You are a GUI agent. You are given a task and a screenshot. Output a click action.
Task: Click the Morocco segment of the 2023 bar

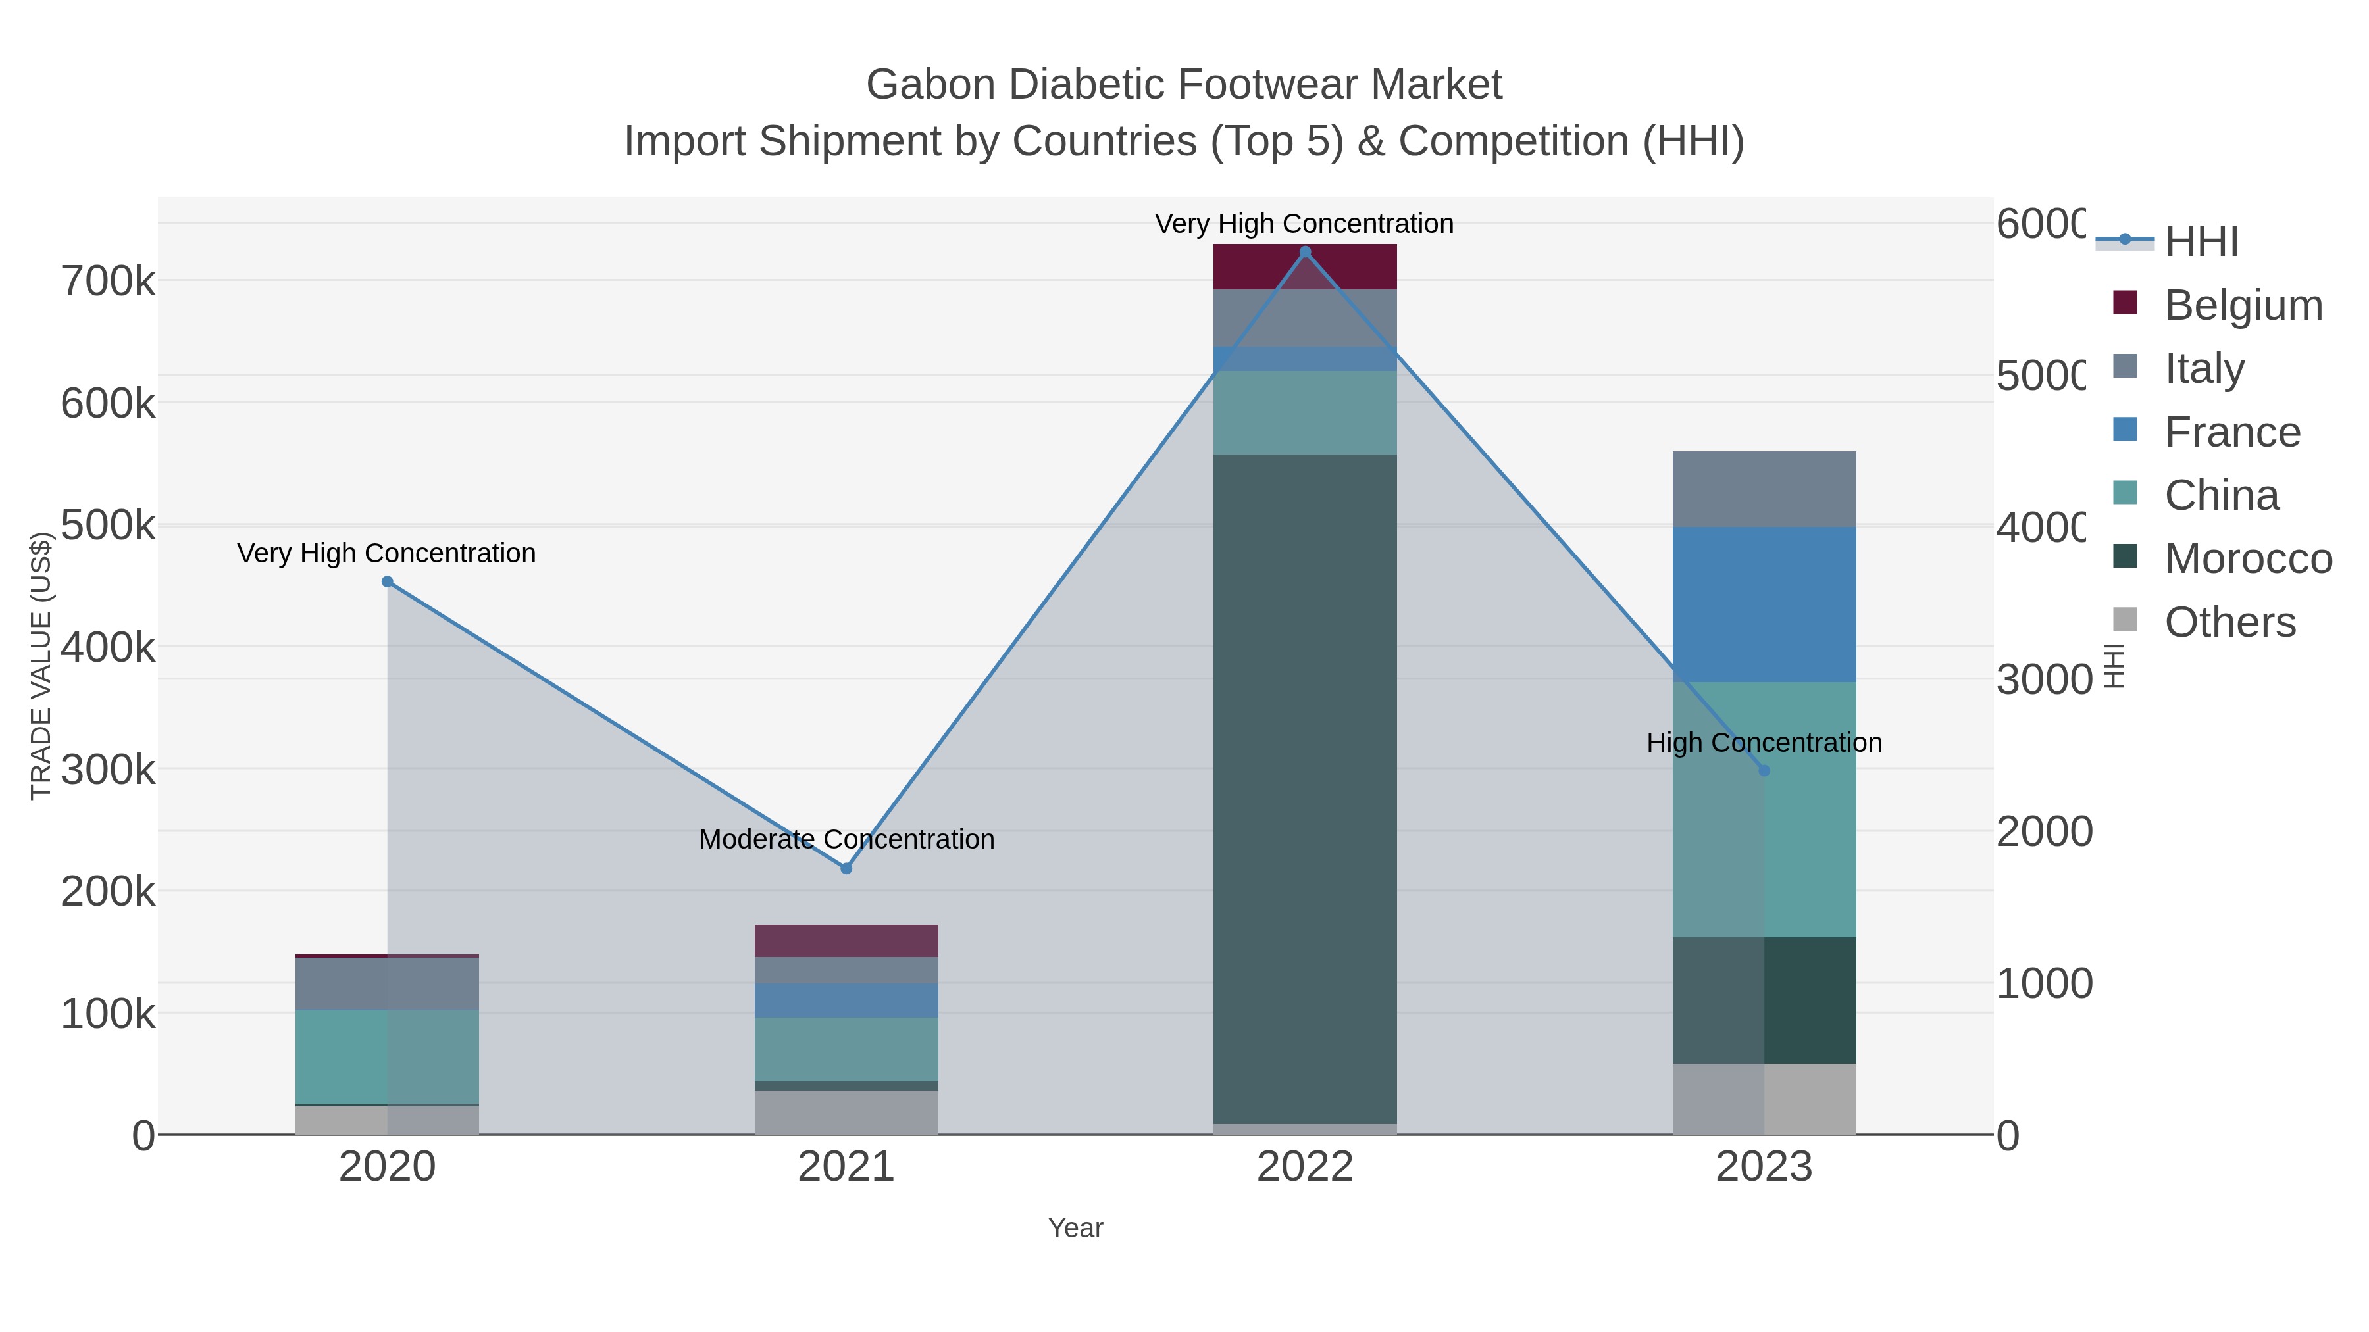(x=1764, y=1001)
